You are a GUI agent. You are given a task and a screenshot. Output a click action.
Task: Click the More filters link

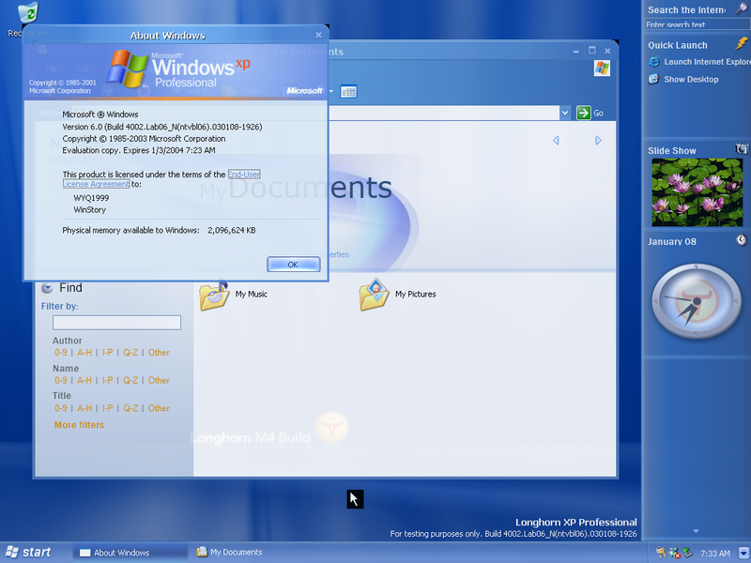coord(79,425)
